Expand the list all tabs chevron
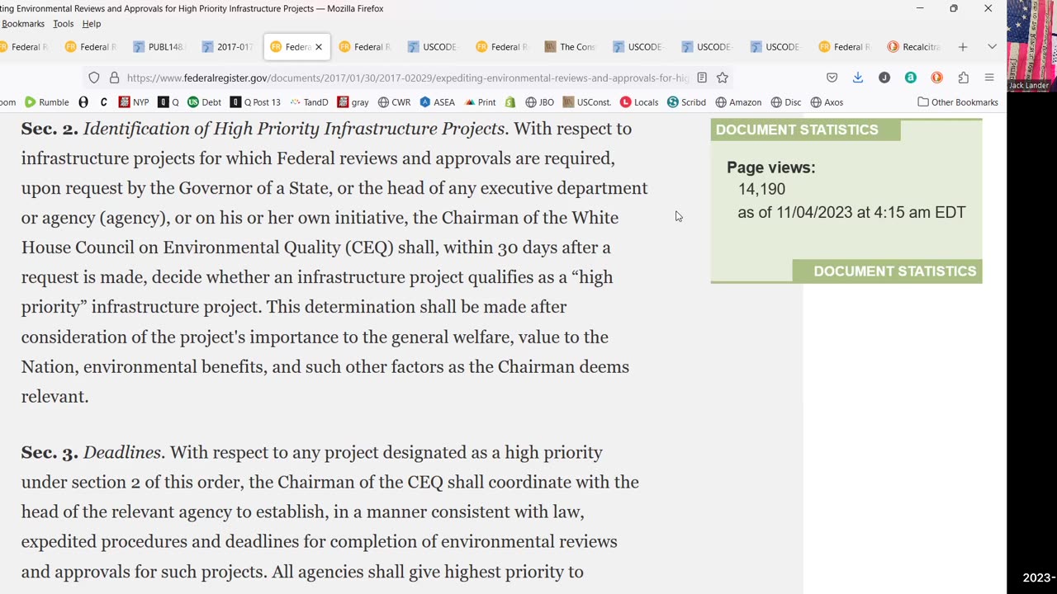The height and width of the screenshot is (594, 1057). (992, 47)
